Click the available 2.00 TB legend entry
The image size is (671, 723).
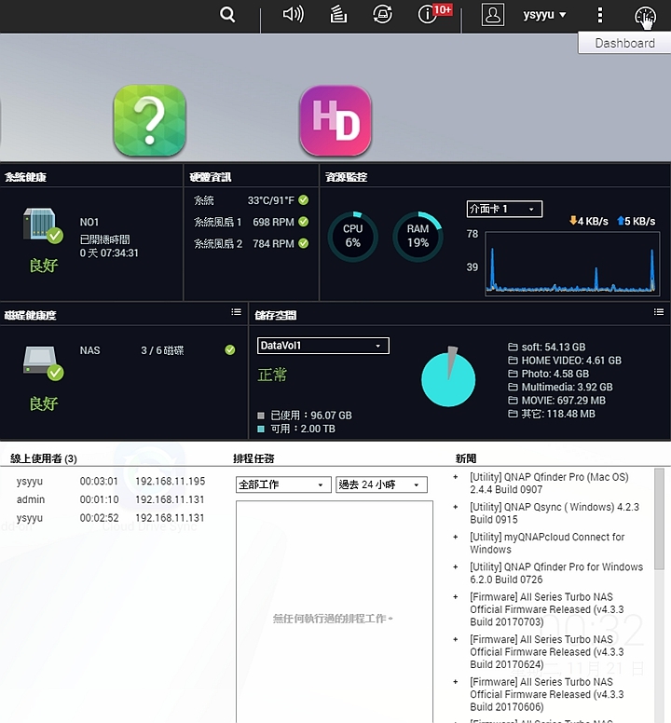pos(296,429)
